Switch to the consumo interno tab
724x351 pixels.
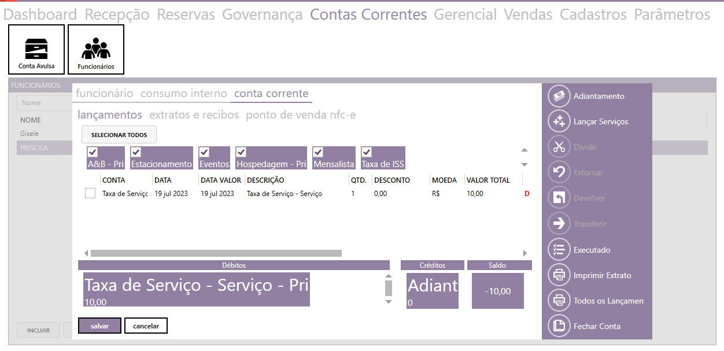[183, 94]
